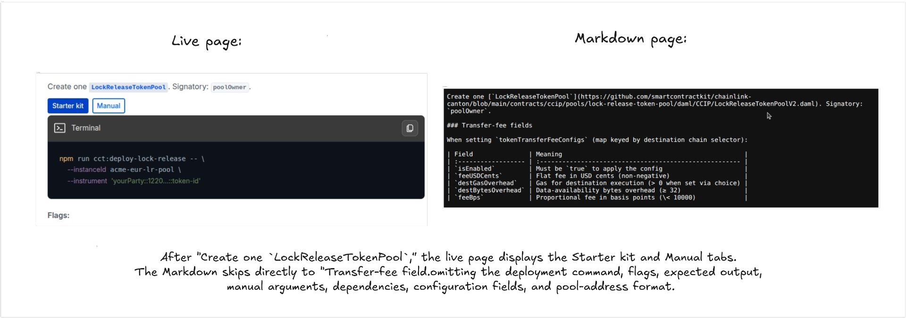Switch to the Manual tab
This screenshot has height=318, width=906.
pyautogui.click(x=109, y=106)
